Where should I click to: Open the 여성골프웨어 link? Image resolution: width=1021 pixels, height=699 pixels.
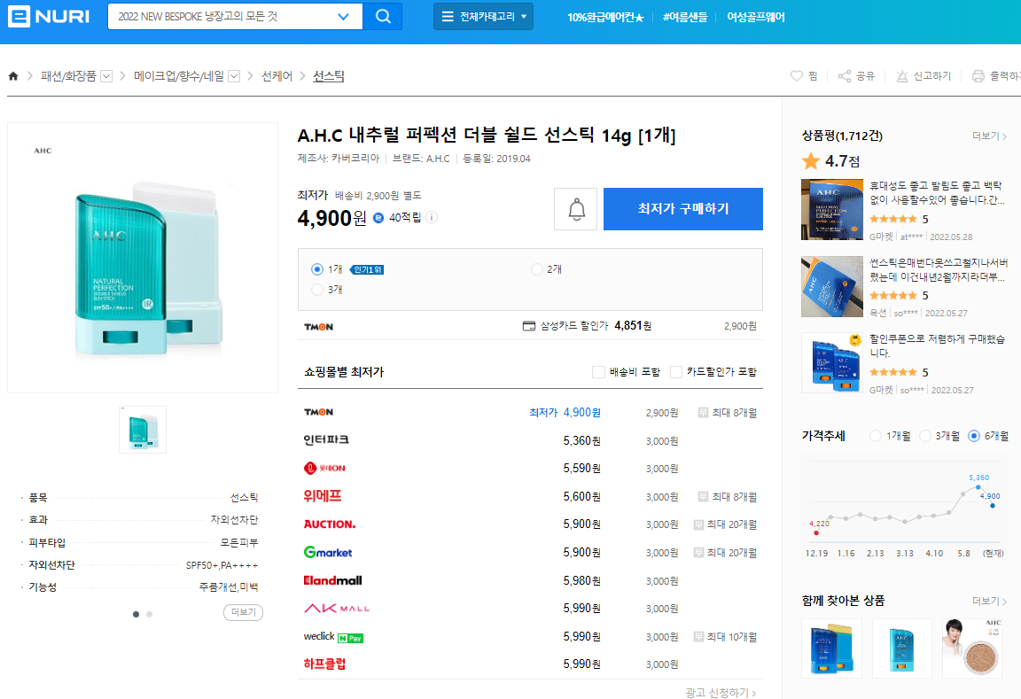[x=755, y=18]
